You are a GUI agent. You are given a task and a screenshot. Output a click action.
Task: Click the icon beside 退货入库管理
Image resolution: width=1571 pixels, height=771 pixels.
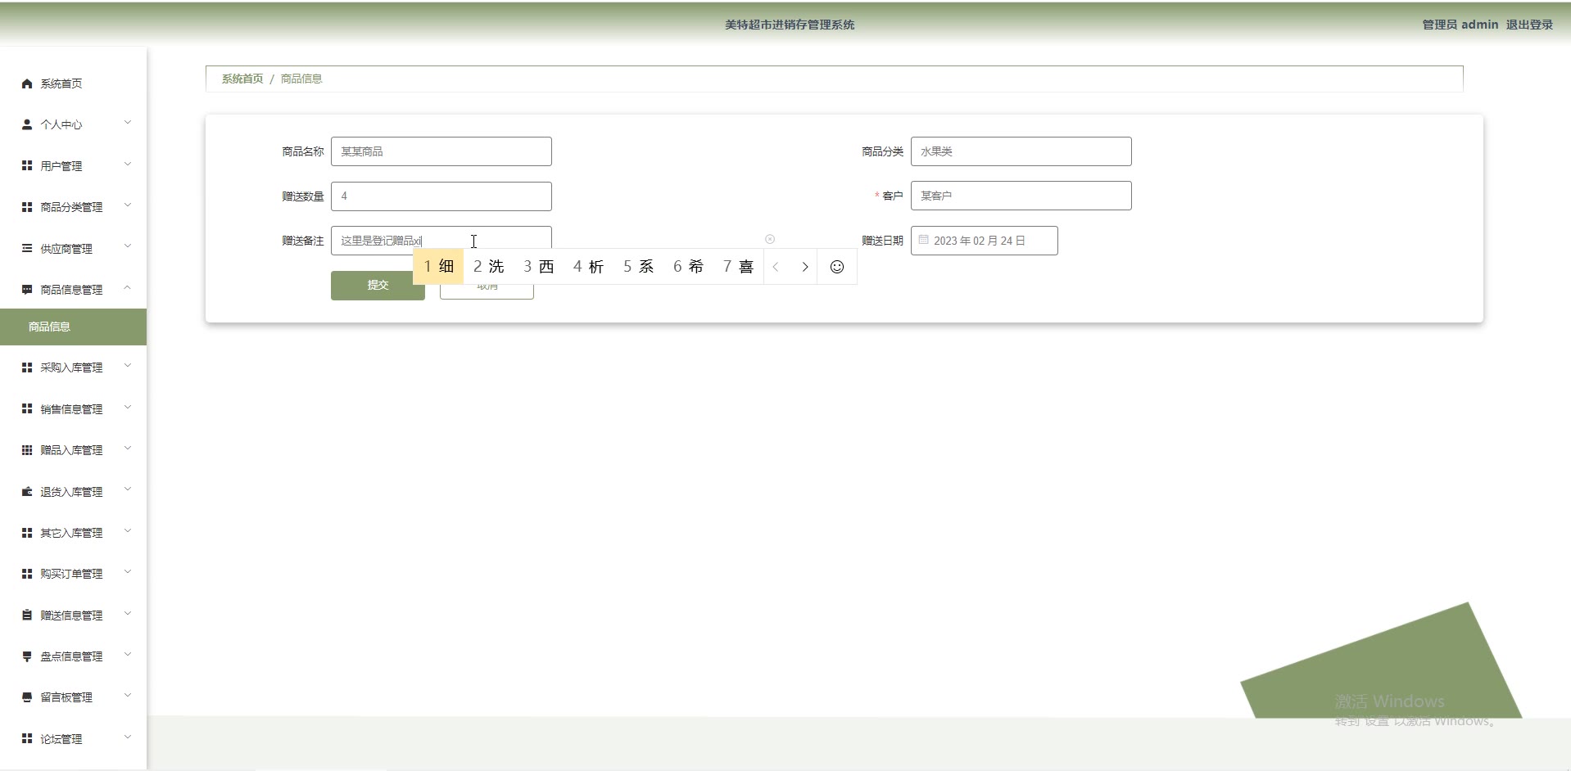(27, 492)
